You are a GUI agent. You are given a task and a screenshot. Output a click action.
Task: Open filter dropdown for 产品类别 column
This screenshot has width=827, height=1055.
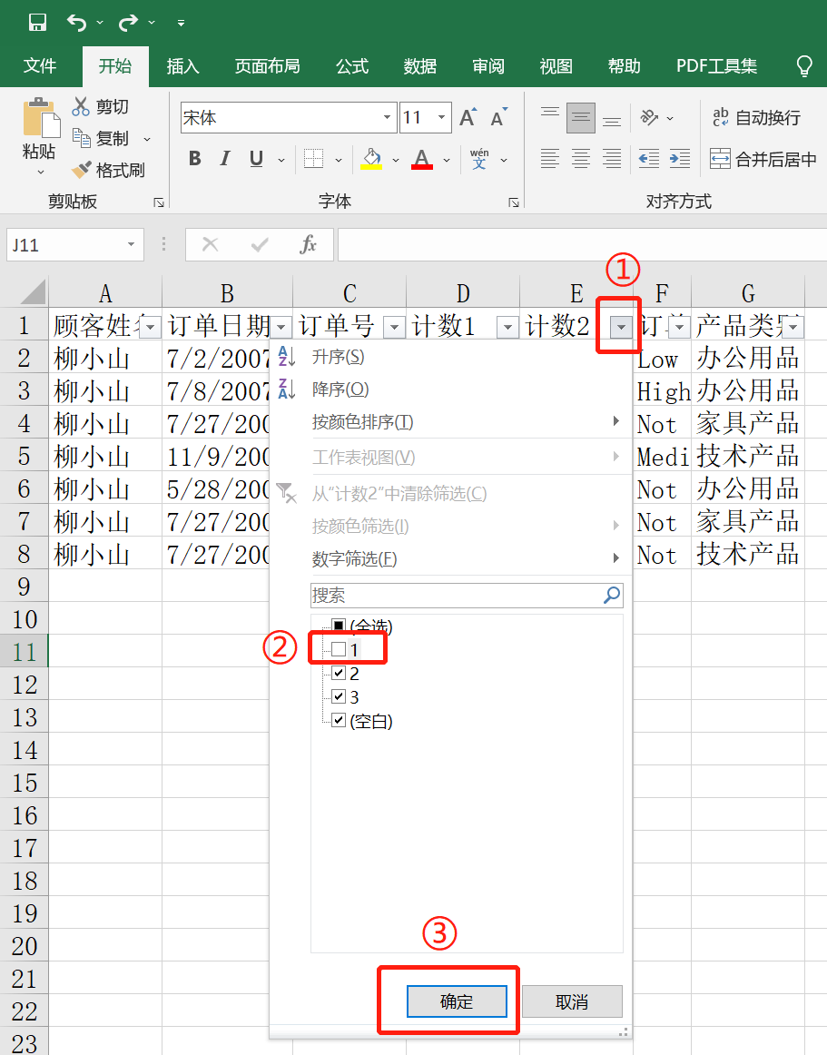(x=794, y=328)
